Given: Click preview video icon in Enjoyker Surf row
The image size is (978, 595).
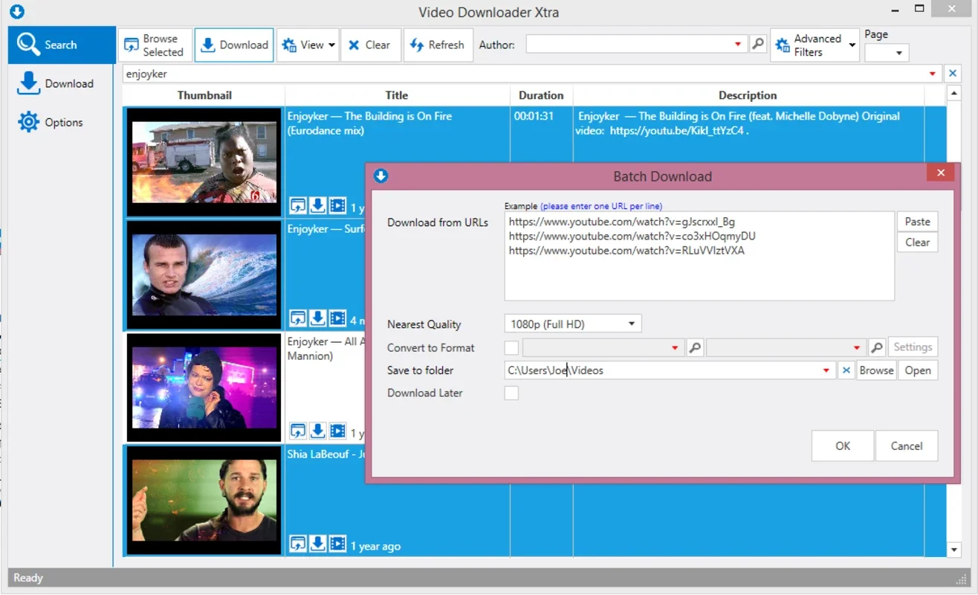Looking at the screenshot, I should pos(337,318).
